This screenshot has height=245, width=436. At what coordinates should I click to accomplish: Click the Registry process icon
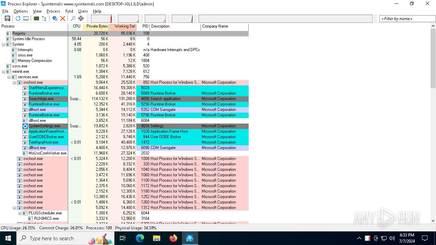click(x=9, y=33)
